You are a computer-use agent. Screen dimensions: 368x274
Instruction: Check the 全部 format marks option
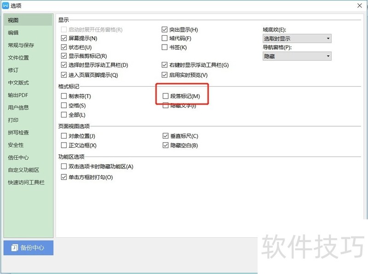[64, 115]
